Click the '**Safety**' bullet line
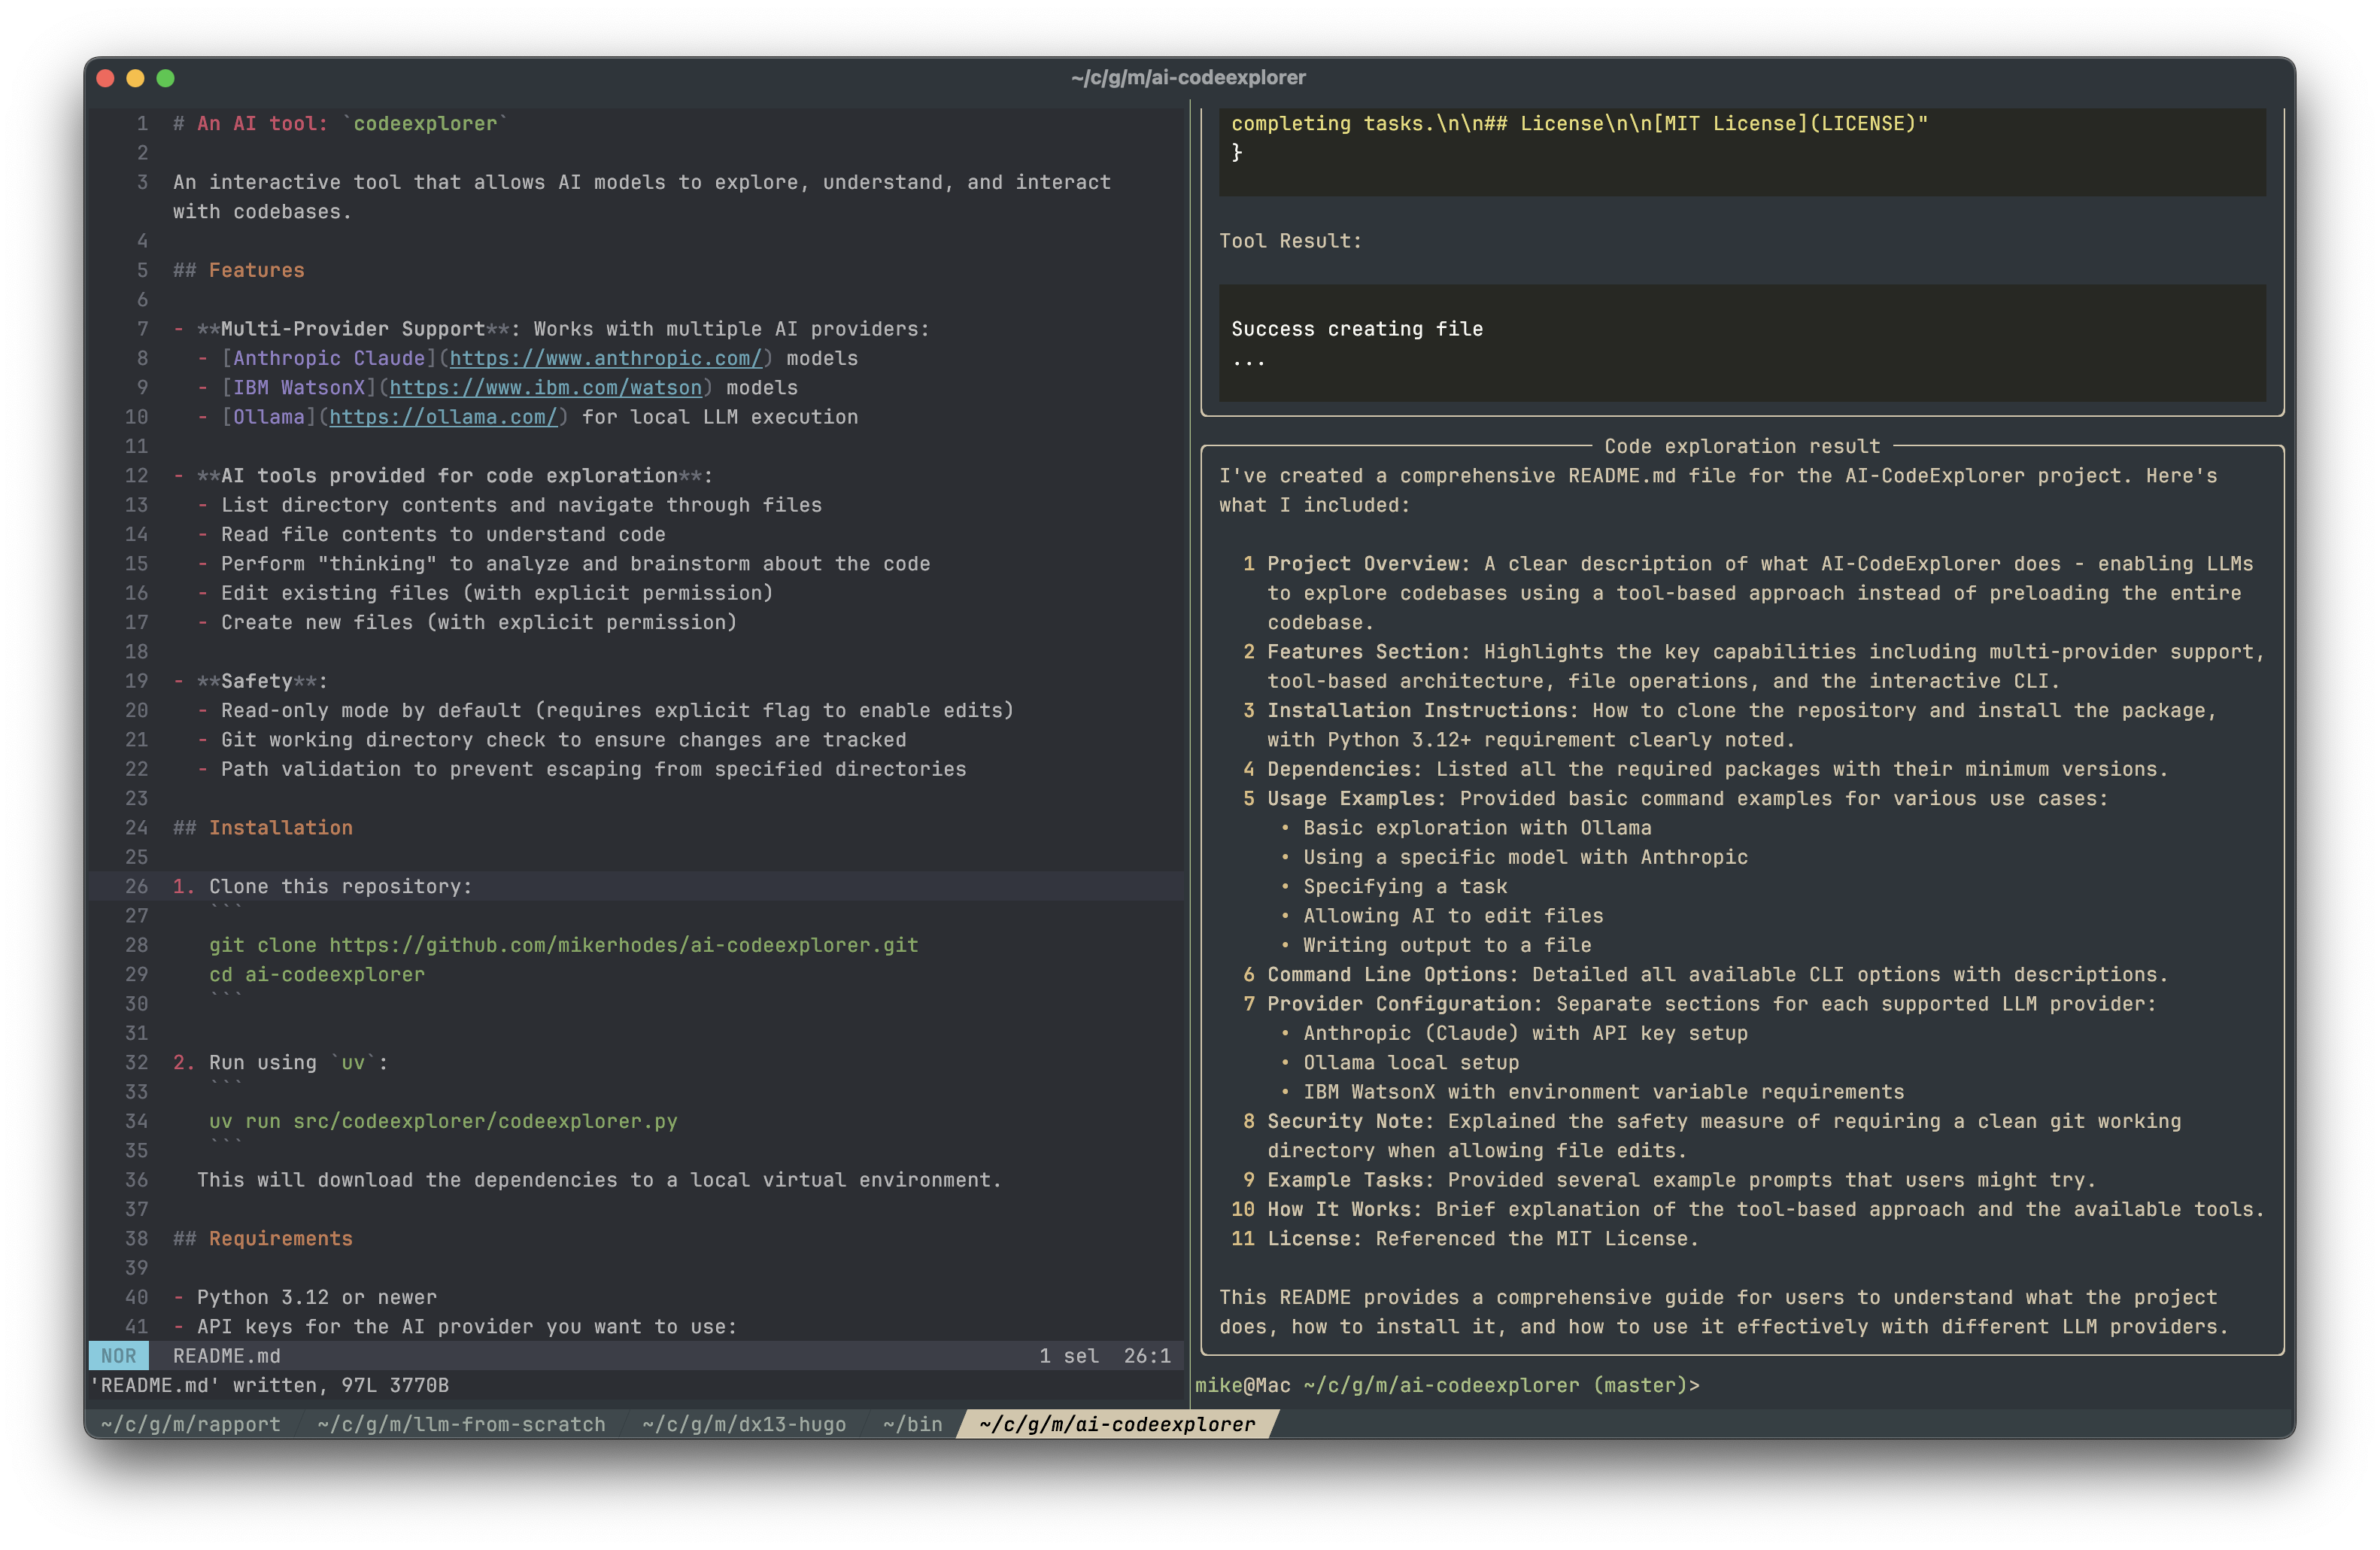2380x1550 pixels. [x=251, y=681]
